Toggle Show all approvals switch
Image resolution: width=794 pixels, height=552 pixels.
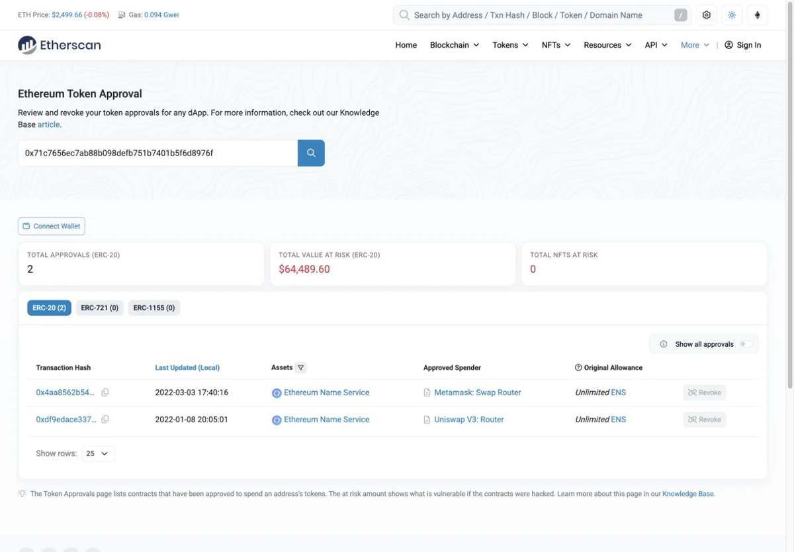click(x=746, y=344)
